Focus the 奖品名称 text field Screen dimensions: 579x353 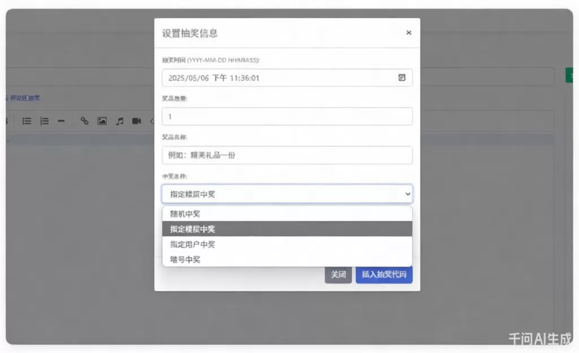coord(287,155)
